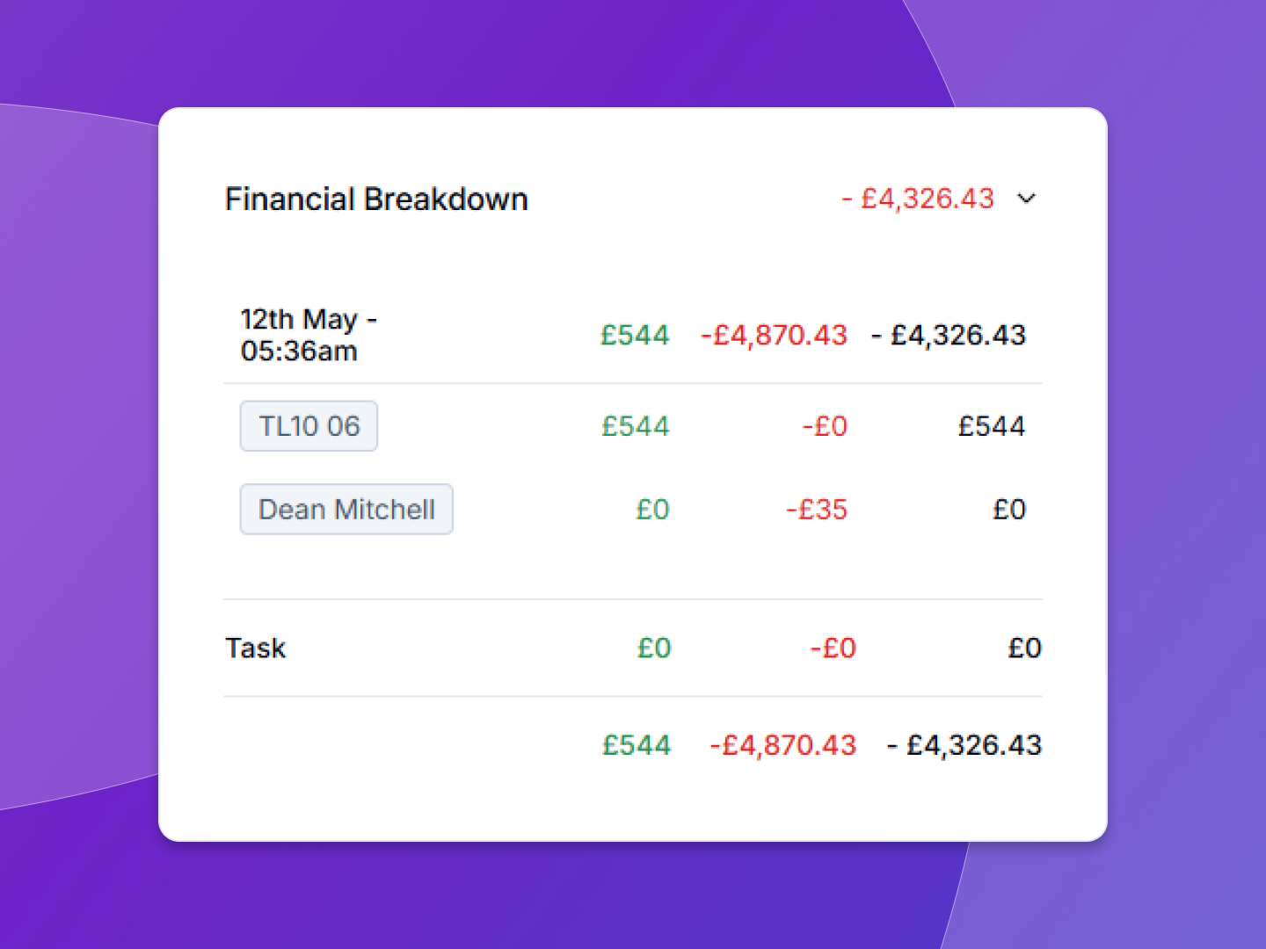Click green £544 in the 12th May row
The width and height of the screenshot is (1266, 949).
635,335
